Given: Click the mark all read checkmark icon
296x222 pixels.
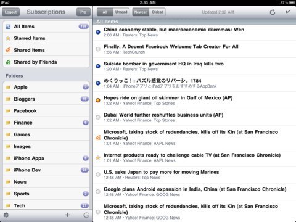Looking at the screenshot, I should [x=288, y=12].
